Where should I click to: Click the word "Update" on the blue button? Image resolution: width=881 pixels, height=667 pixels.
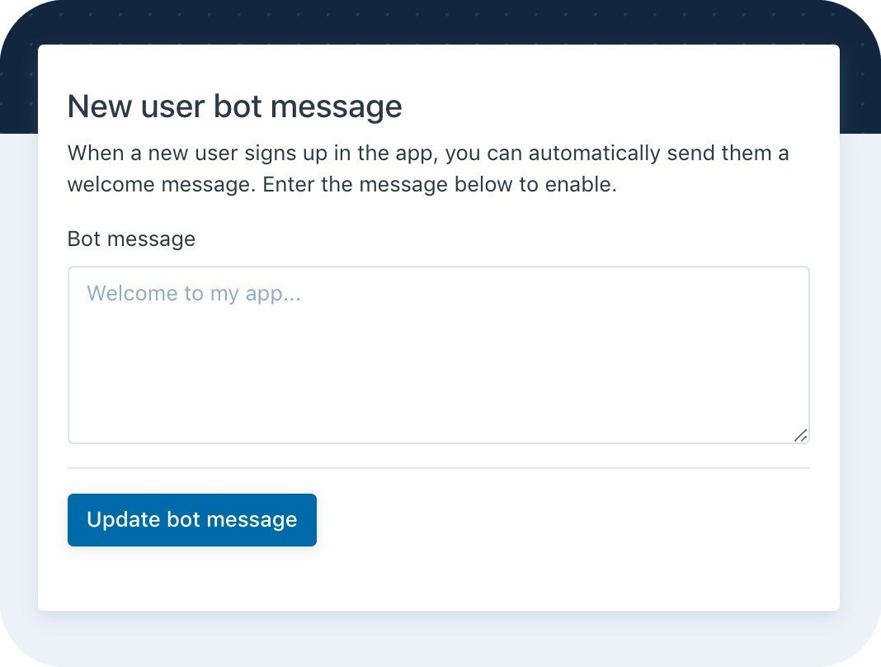pos(123,520)
